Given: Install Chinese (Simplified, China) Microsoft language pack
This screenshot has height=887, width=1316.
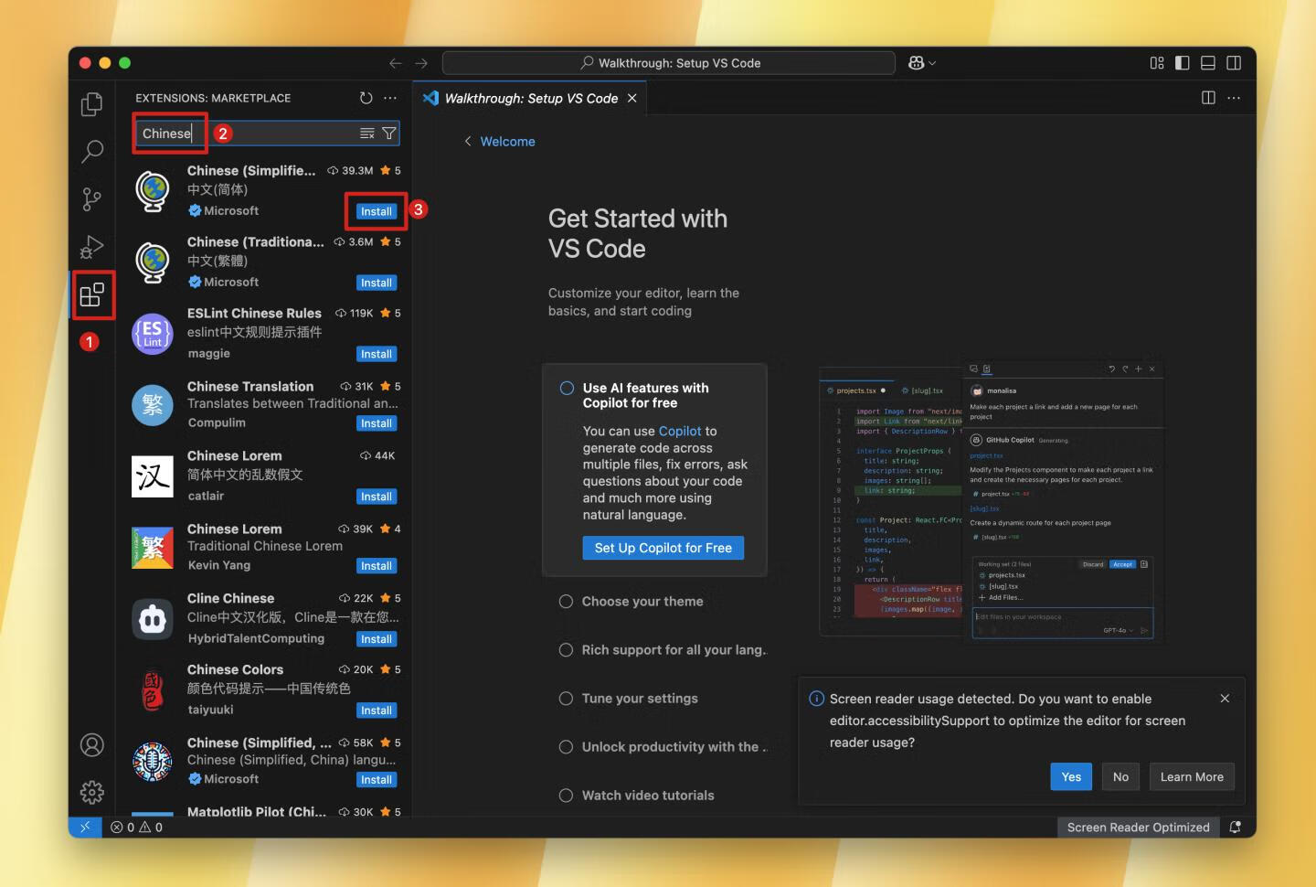Looking at the screenshot, I should [376, 780].
